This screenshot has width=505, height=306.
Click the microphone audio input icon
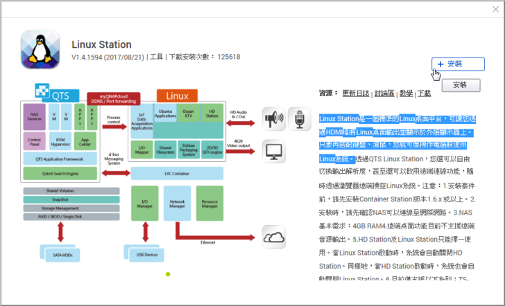coord(300,119)
